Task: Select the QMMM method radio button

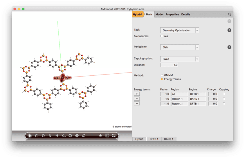Action: pos(162,75)
